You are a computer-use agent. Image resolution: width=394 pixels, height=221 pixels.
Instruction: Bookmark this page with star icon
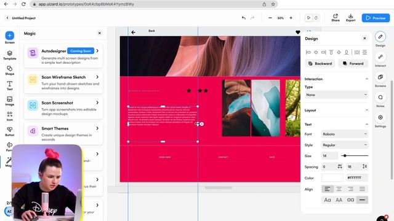coord(273,4)
